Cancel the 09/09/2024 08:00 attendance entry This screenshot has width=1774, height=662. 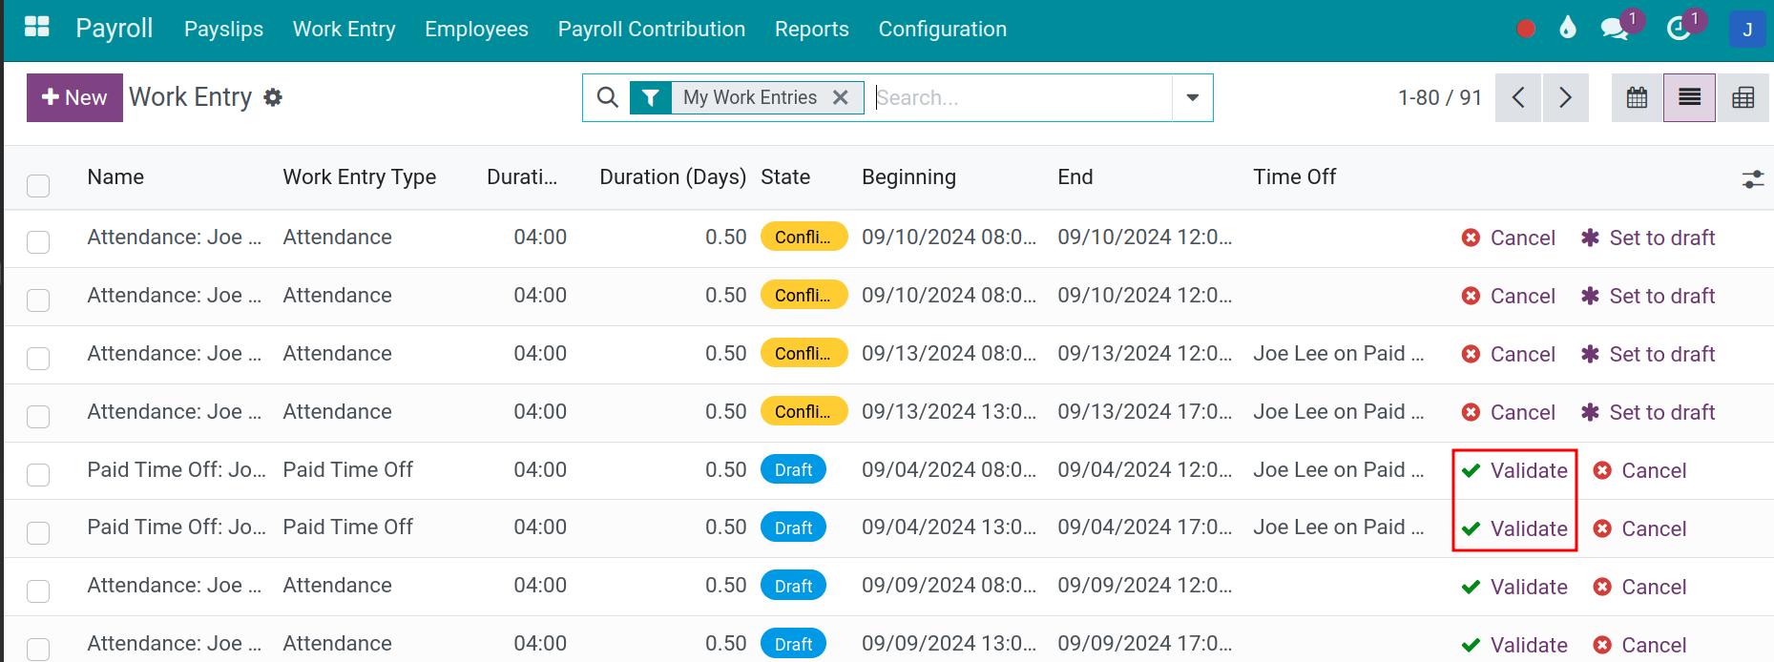(1640, 587)
